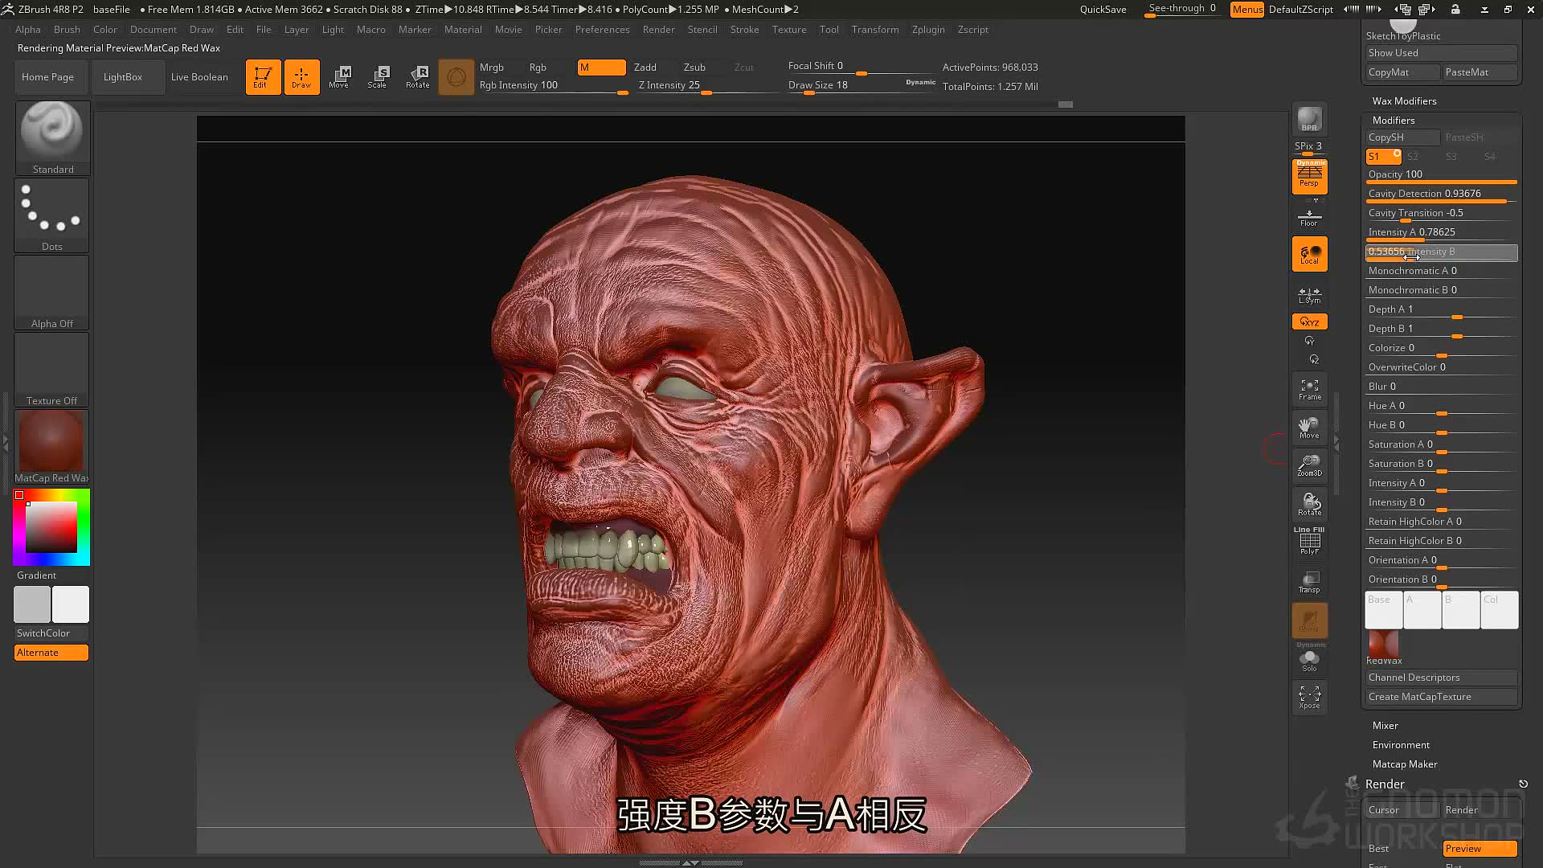Click the BPR render icon

point(1309,119)
